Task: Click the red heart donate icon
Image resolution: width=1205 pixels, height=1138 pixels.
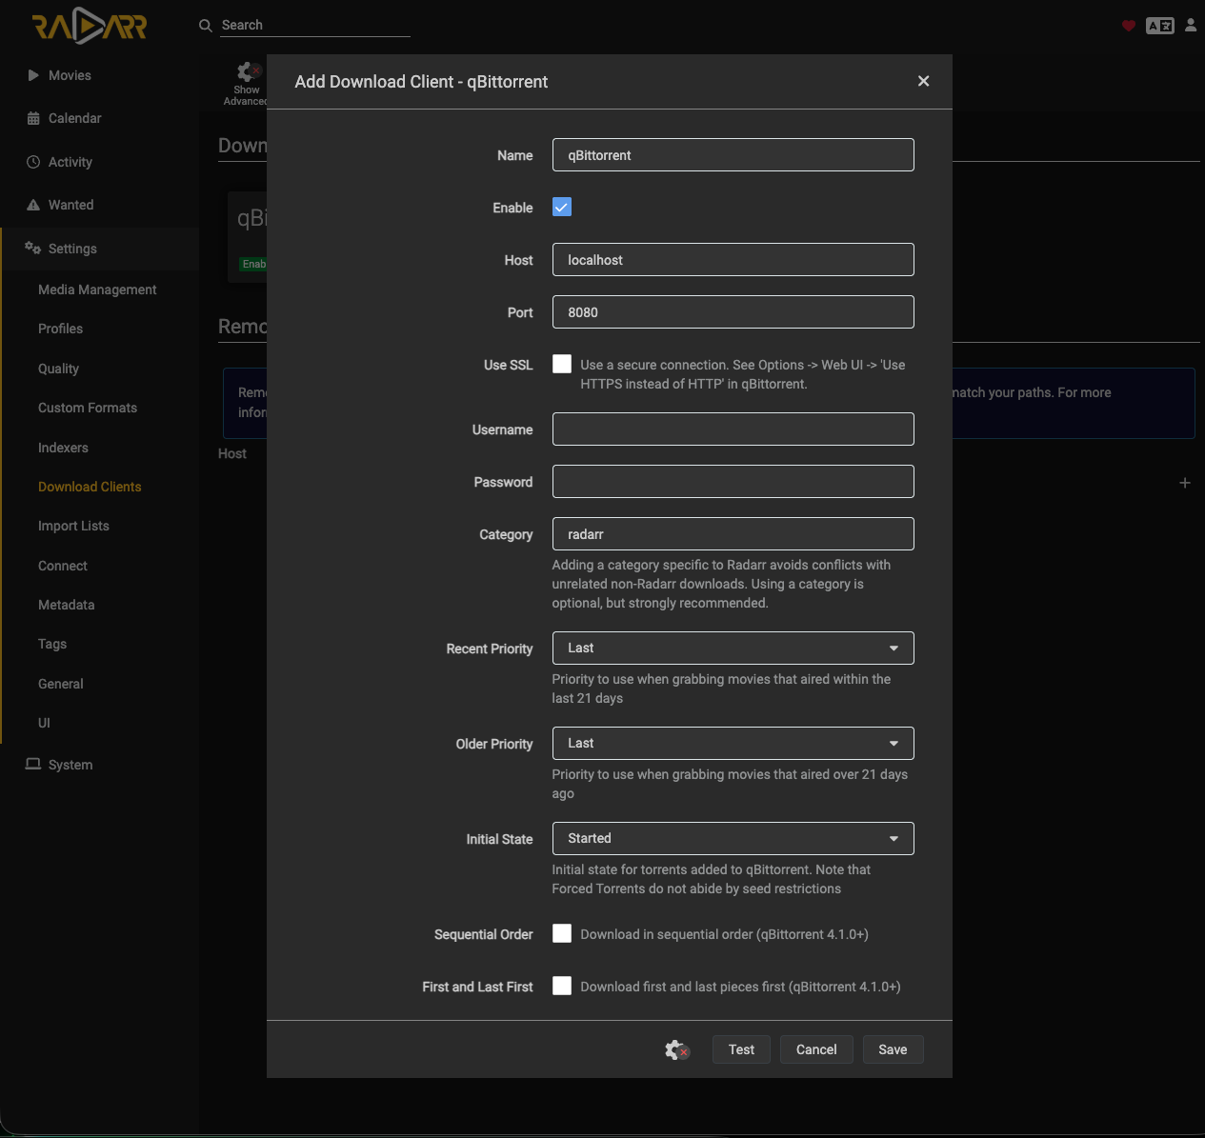Action: [1129, 26]
